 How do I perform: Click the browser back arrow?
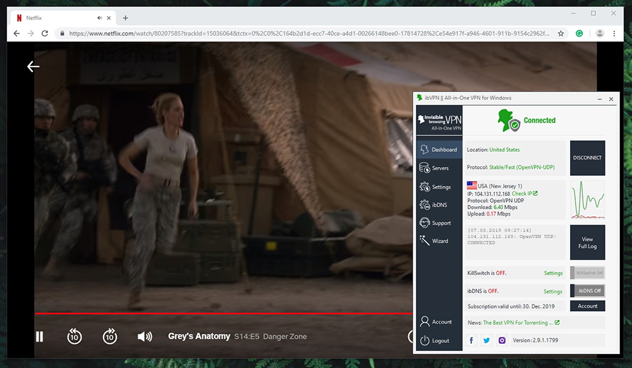(16, 34)
